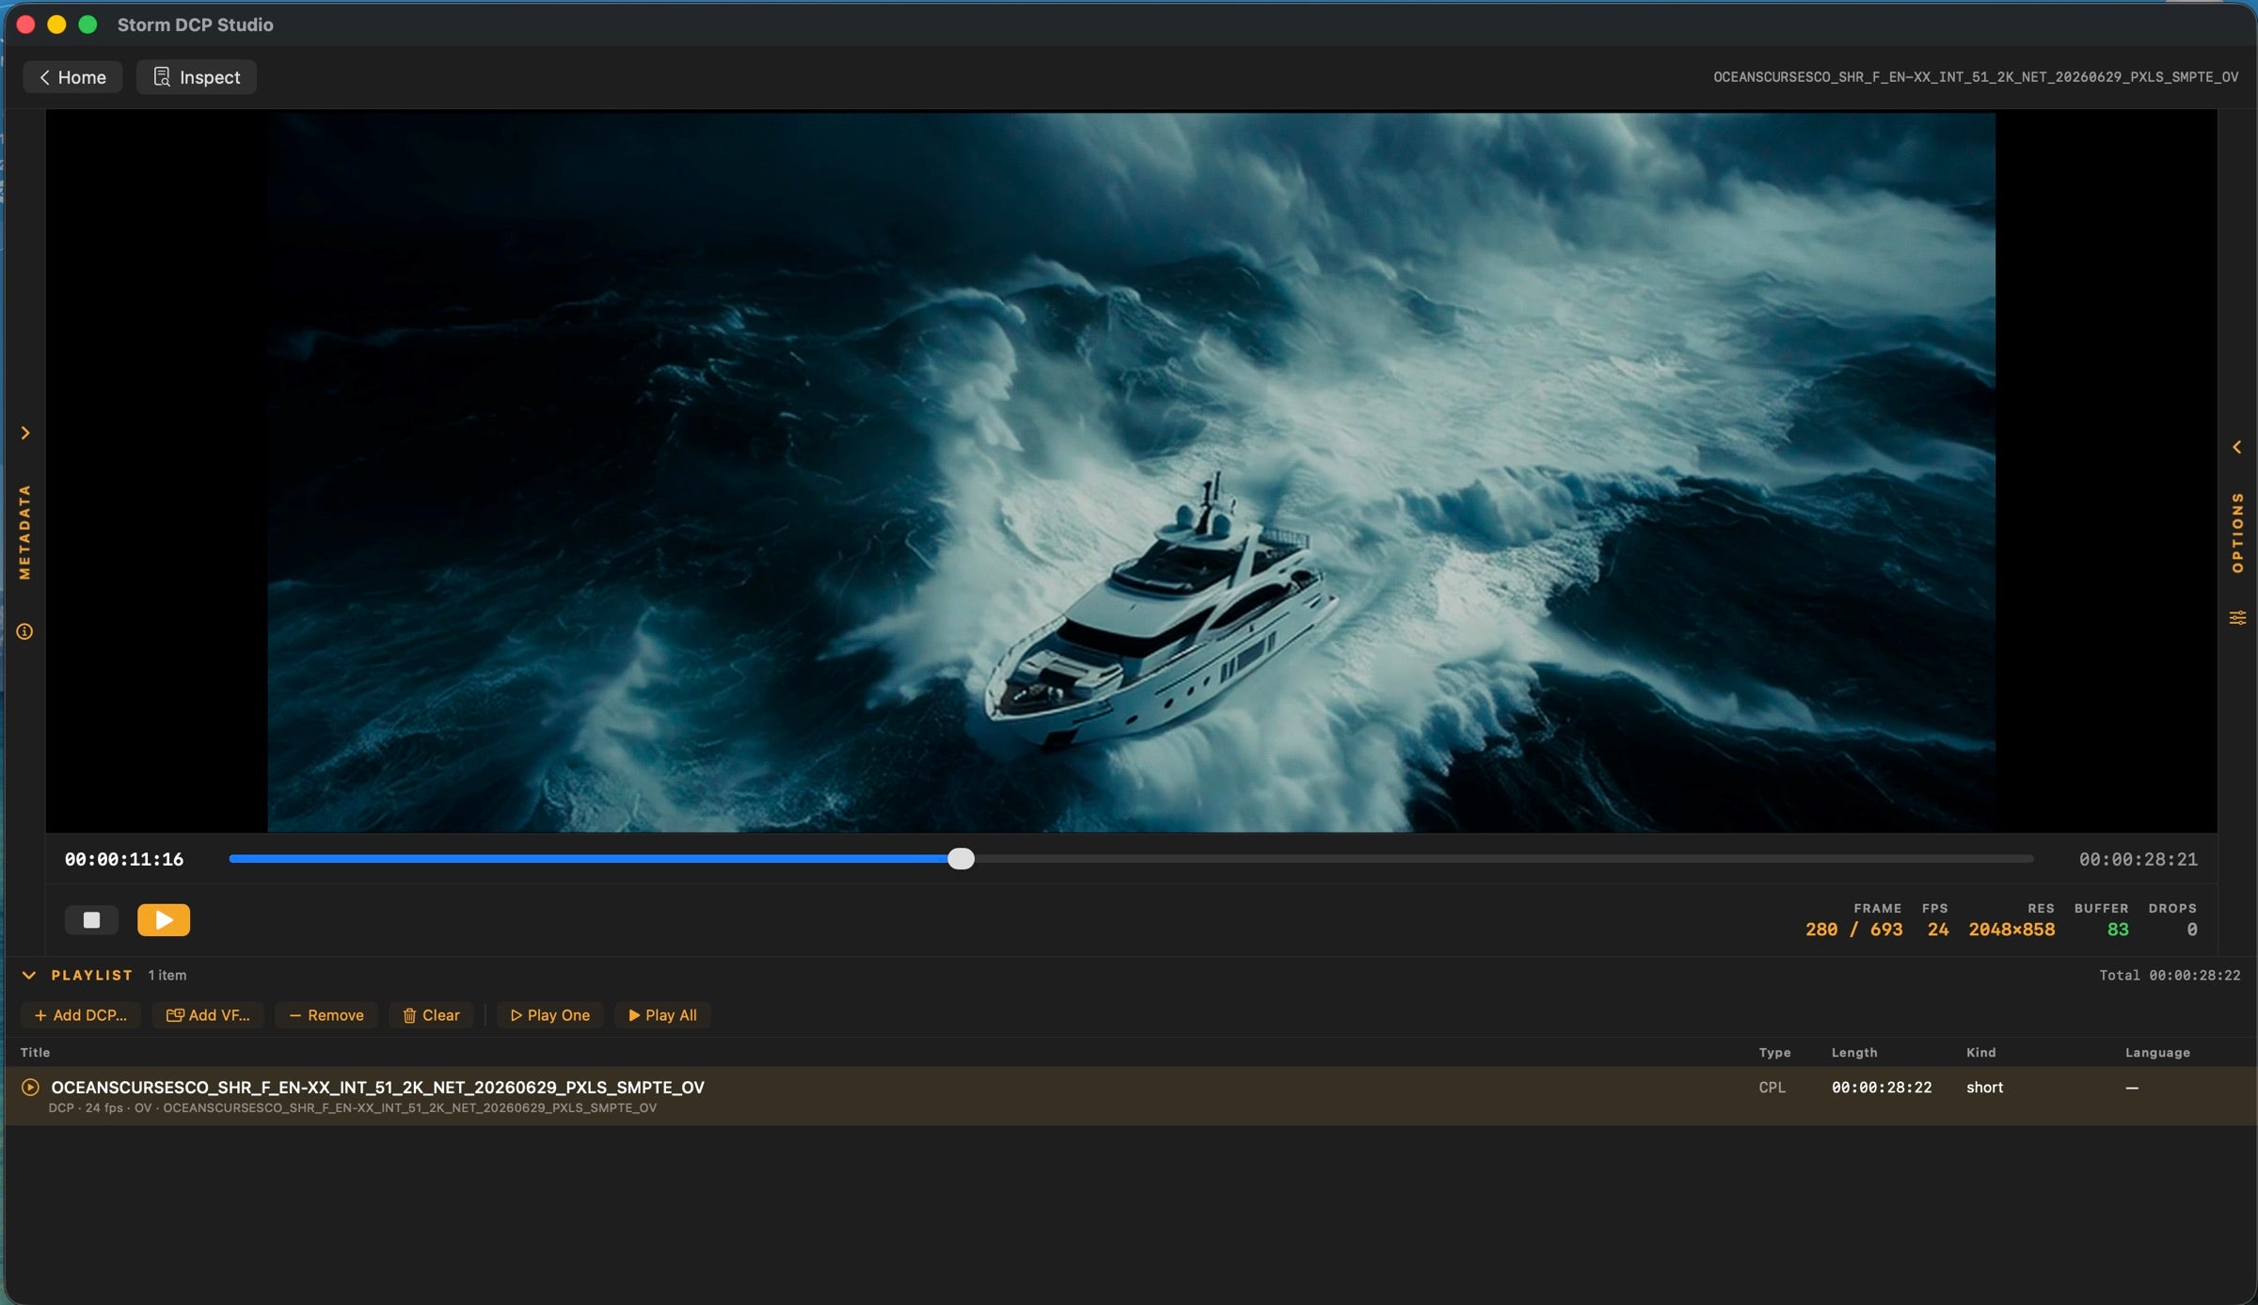2258x1305 pixels.
Task: Minimize the window with yellow button
Action: tap(56, 24)
